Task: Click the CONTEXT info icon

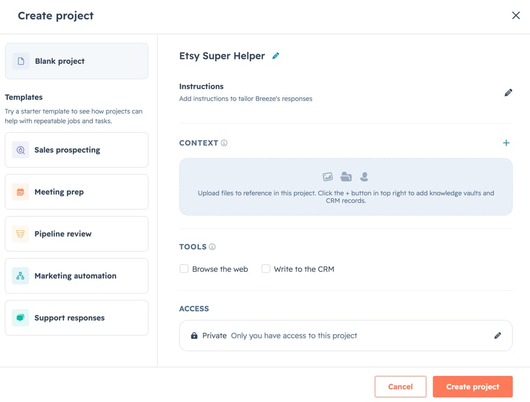Action: click(x=224, y=143)
